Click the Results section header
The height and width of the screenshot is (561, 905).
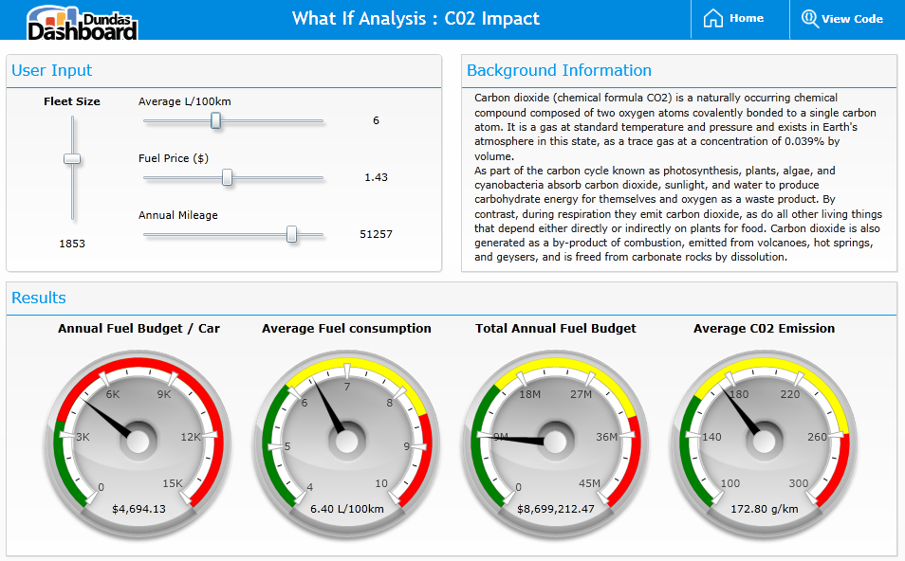(x=39, y=299)
